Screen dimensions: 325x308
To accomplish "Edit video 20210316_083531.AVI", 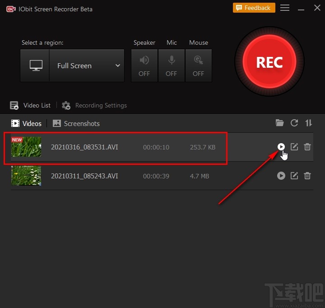I will click(x=294, y=147).
